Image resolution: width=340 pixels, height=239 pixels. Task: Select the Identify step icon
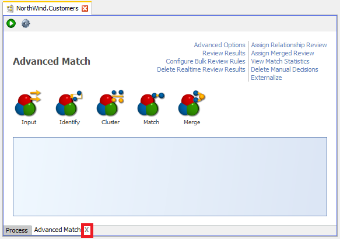tap(69, 103)
